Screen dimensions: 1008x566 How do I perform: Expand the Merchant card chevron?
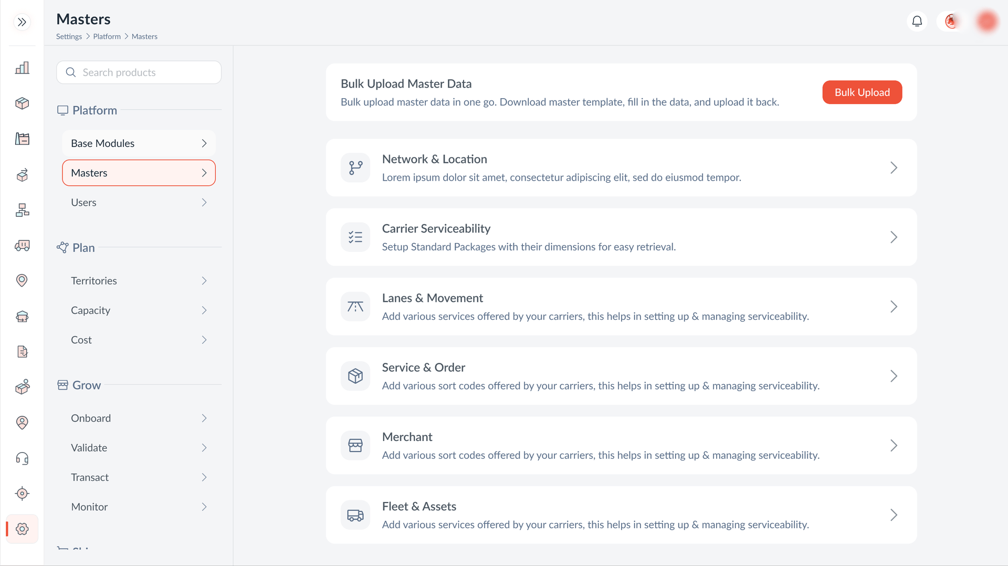coord(894,445)
